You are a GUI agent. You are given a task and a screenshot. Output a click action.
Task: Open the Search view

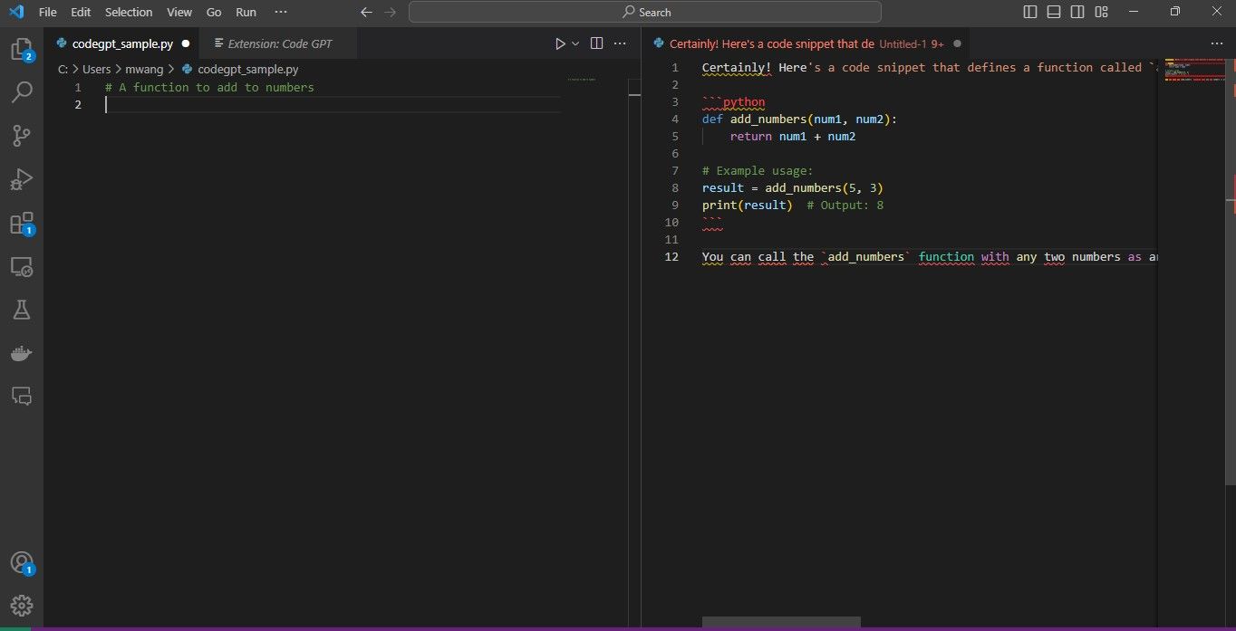point(22,92)
